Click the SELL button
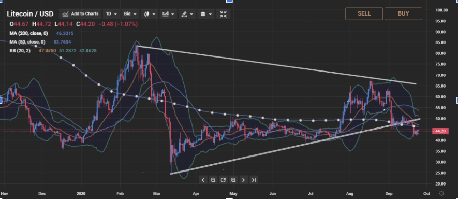 pos(364,14)
